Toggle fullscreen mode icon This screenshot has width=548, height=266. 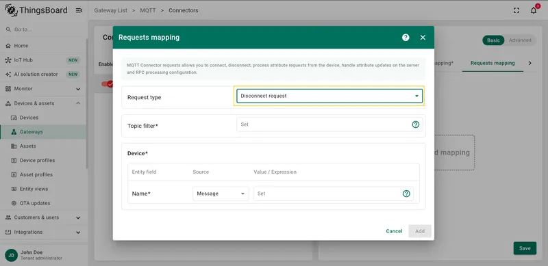[516, 10]
